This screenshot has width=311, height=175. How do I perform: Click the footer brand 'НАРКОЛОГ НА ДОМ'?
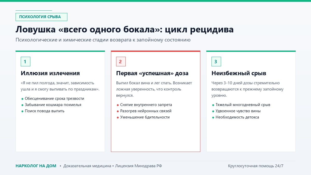tap(36, 166)
